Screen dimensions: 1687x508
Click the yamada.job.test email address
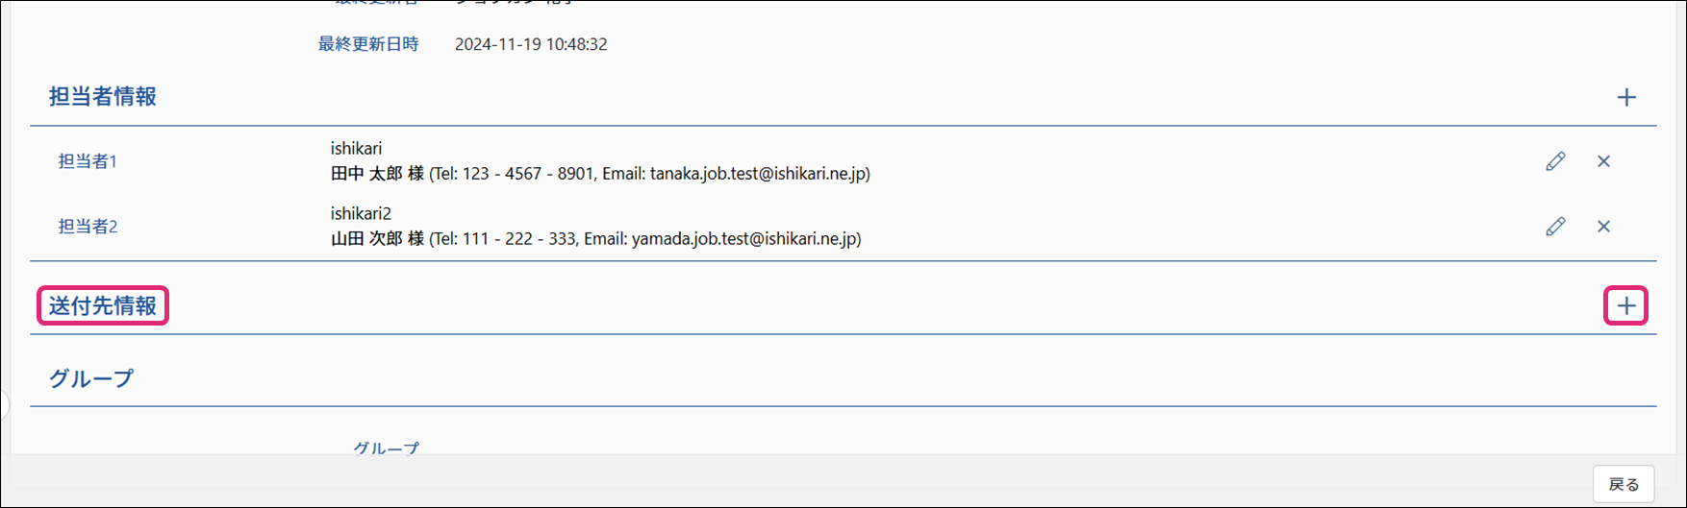click(x=743, y=239)
